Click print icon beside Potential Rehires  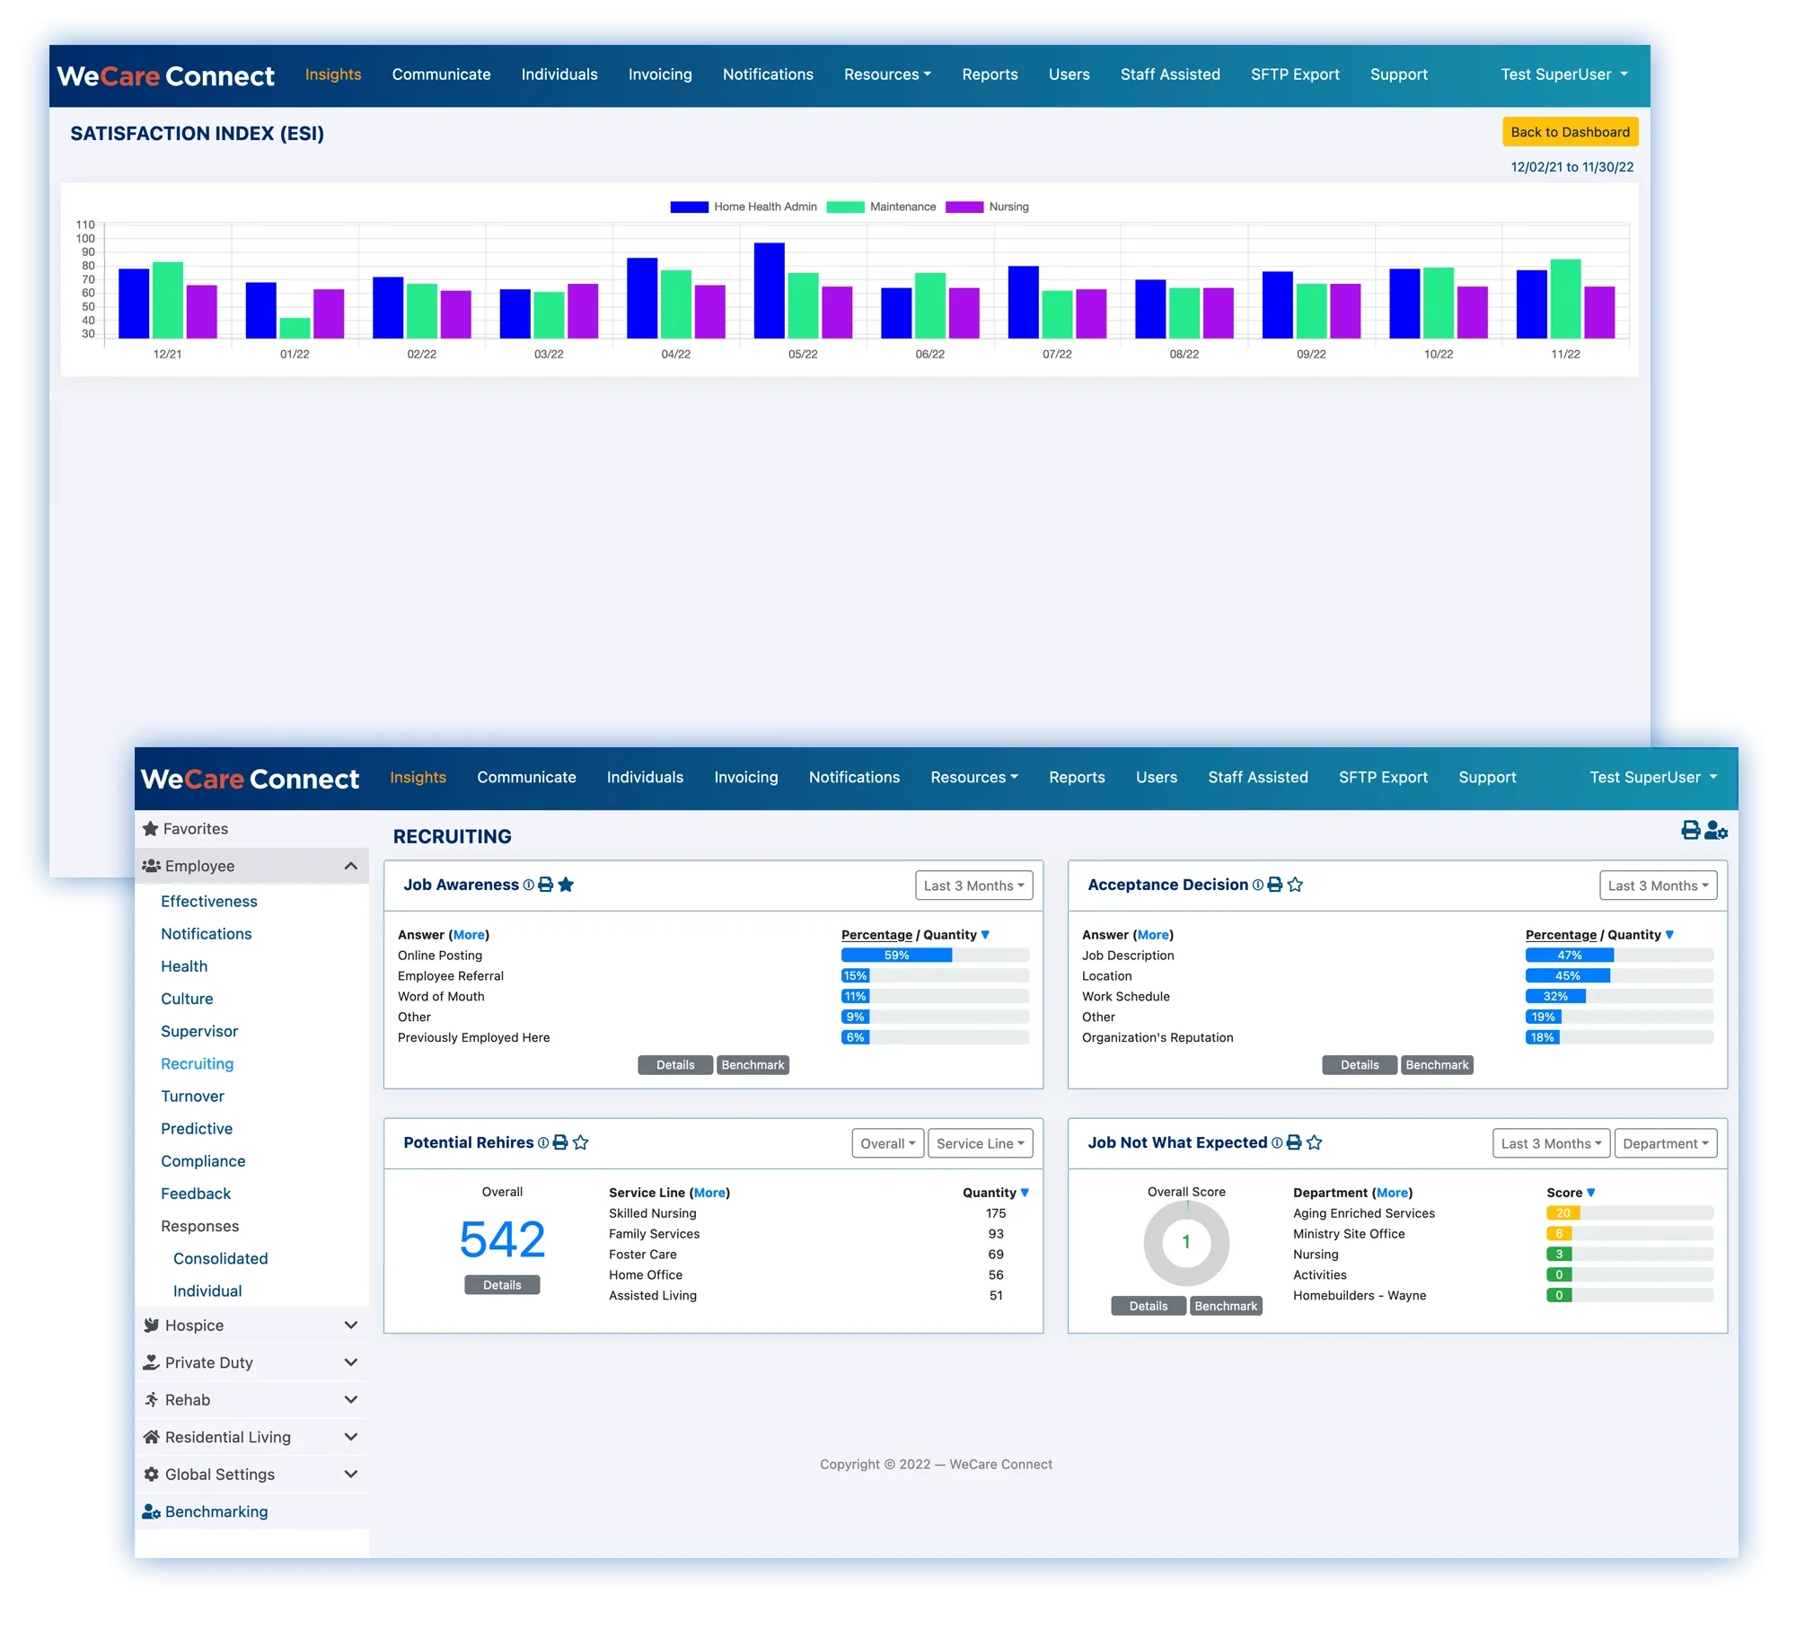560,1142
